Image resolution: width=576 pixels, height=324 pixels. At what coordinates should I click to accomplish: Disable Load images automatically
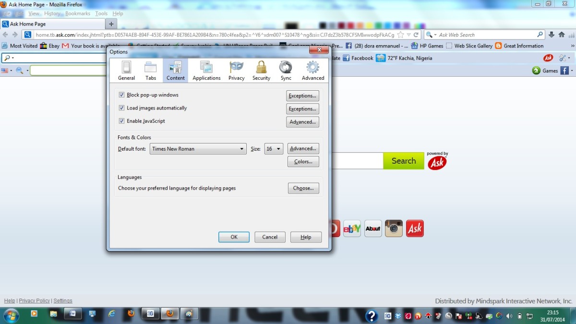click(122, 108)
